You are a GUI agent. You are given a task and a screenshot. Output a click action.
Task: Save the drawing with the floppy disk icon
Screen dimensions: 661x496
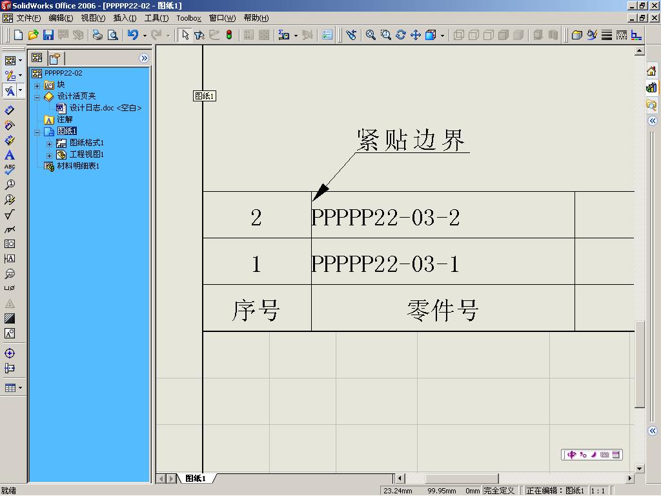click(x=48, y=35)
